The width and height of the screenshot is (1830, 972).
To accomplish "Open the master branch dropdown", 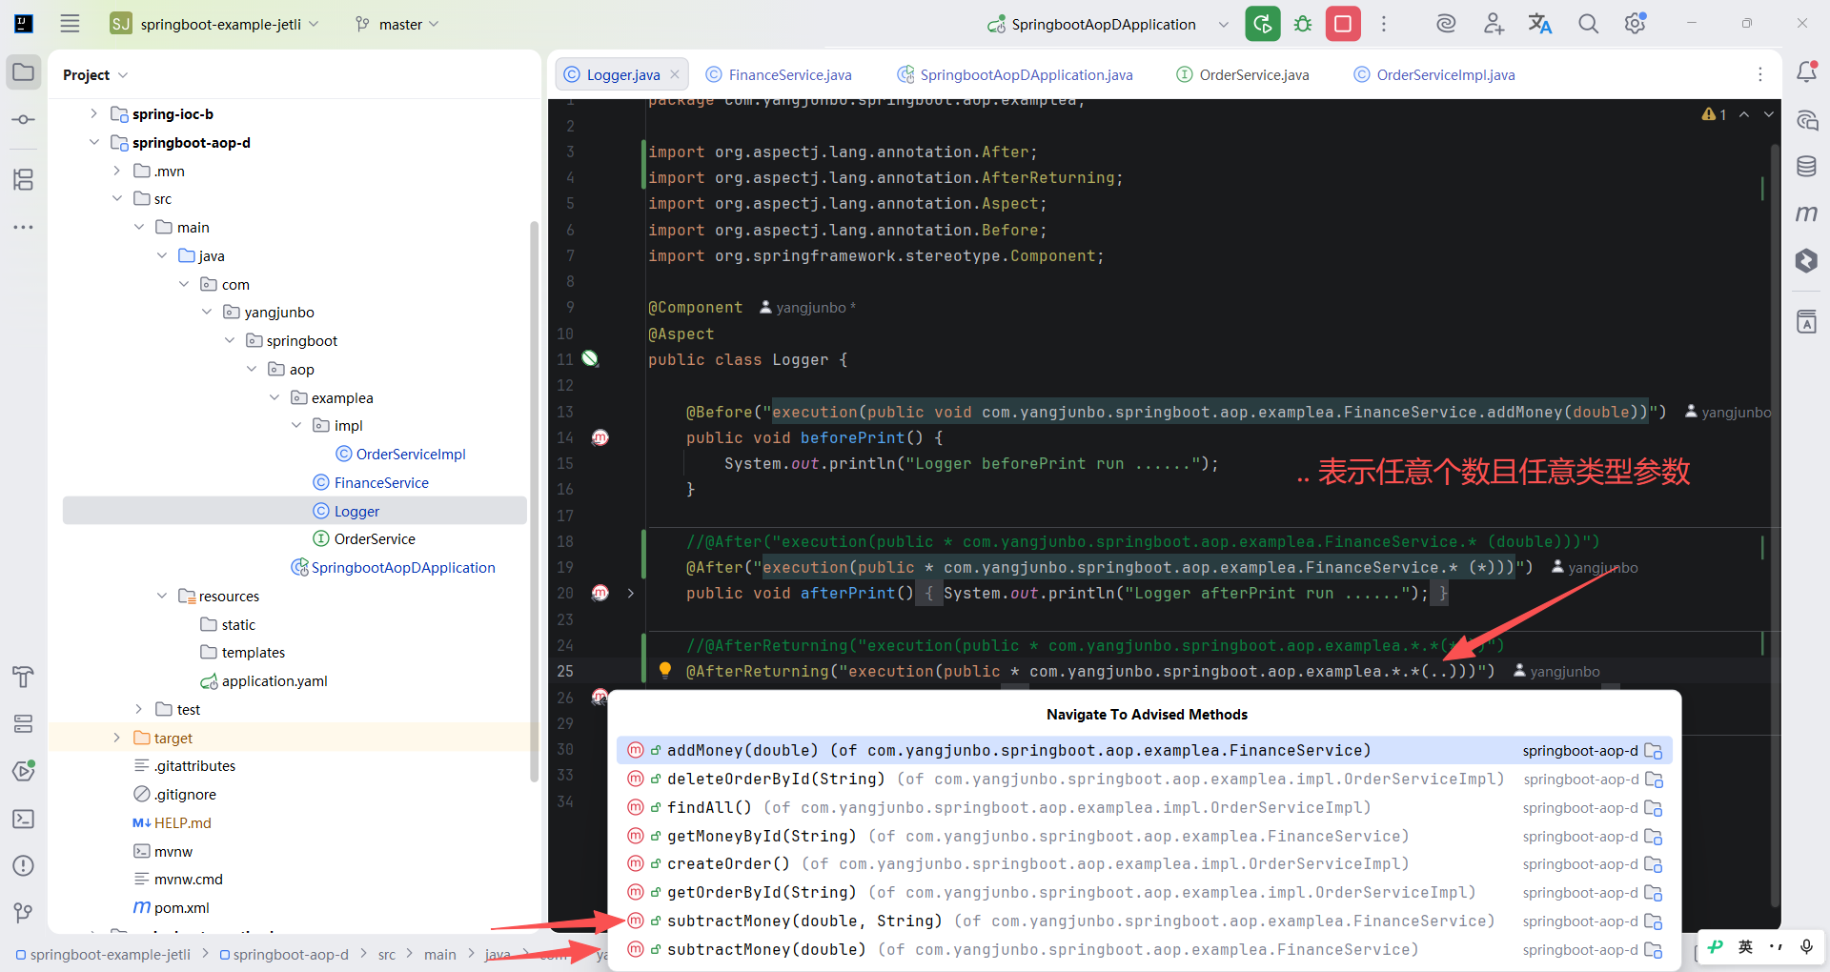I will tap(397, 24).
